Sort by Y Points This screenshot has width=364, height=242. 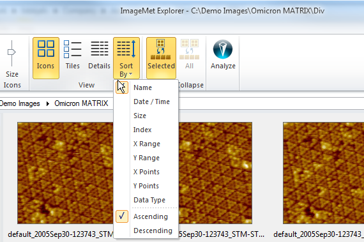point(146,186)
